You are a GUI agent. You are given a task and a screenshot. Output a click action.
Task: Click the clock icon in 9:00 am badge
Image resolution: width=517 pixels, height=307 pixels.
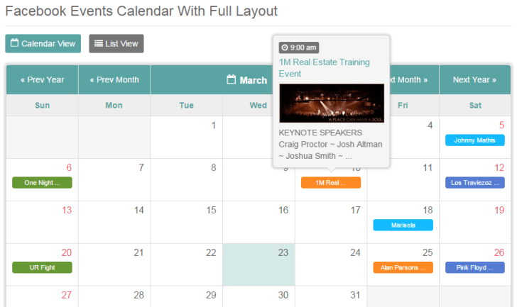tap(285, 48)
